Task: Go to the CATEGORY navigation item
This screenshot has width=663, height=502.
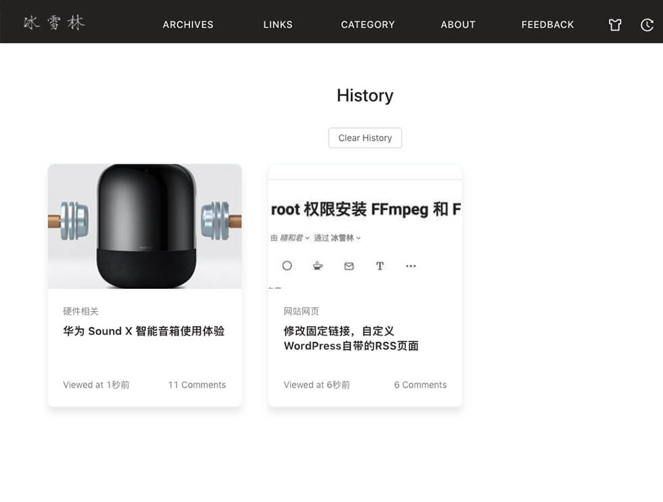Action: pyautogui.click(x=367, y=24)
